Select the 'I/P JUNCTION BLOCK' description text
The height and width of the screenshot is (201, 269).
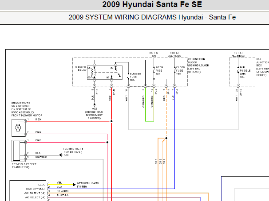coord(198,66)
